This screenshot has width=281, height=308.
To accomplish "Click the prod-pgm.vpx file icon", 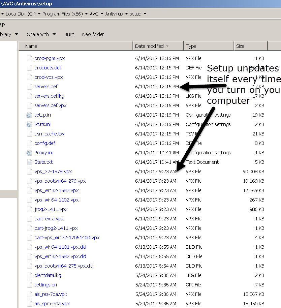I will (29, 58).
